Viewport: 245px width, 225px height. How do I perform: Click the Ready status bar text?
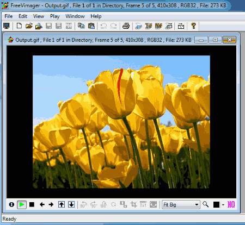point(9,219)
